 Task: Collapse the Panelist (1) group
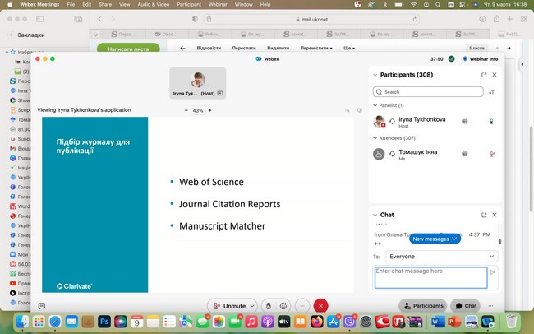point(375,105)
